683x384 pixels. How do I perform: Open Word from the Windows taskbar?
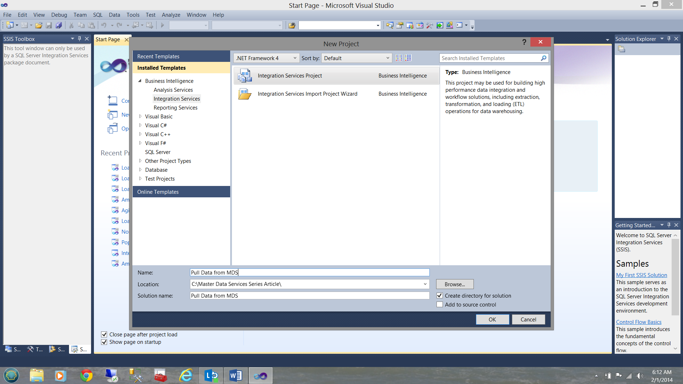[x=235, y=375]
